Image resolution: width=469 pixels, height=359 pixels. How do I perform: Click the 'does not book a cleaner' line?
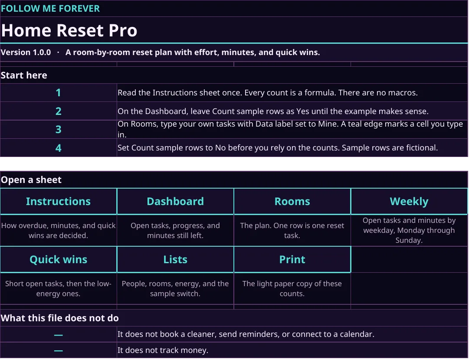tap(246, 334)
